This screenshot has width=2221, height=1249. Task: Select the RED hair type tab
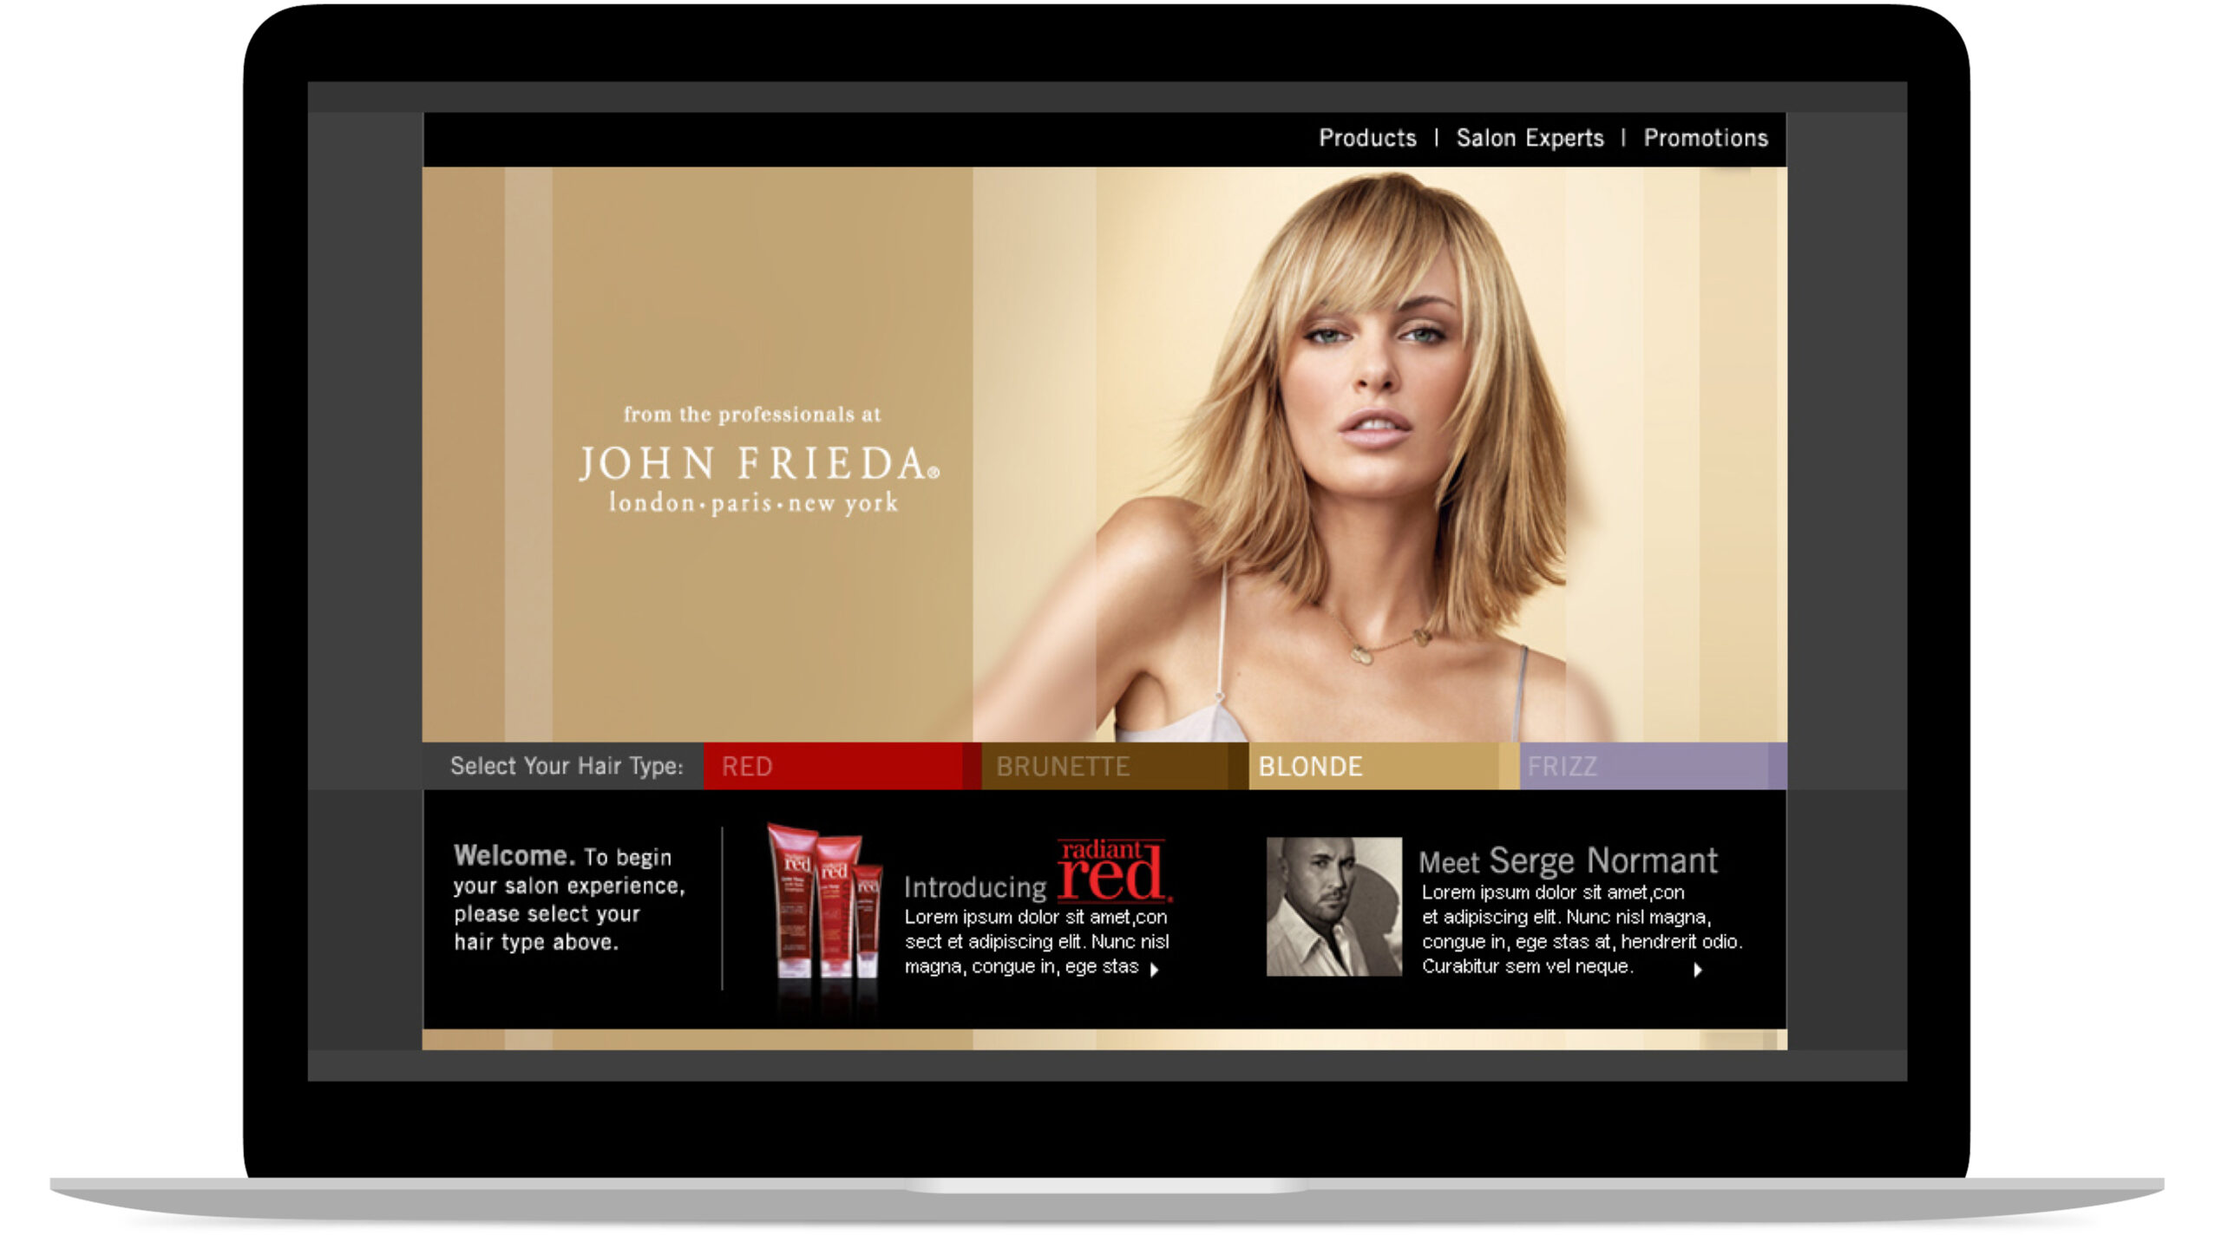(842, 766)
